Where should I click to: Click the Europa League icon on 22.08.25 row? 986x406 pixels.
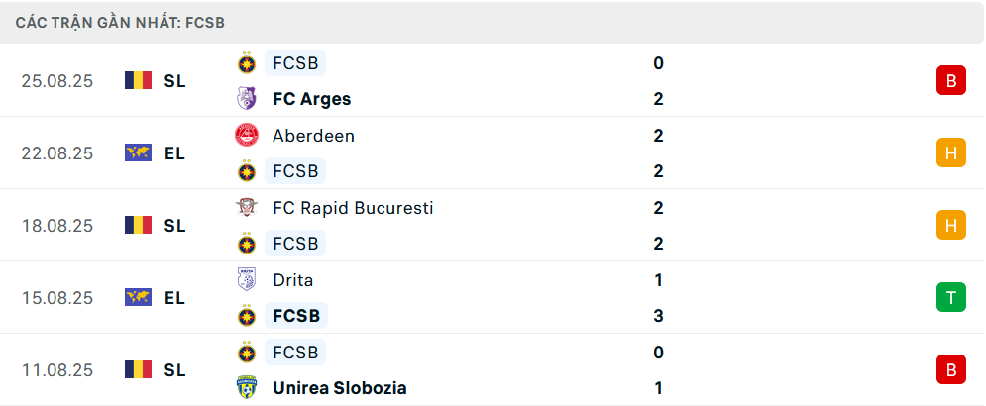138,153
